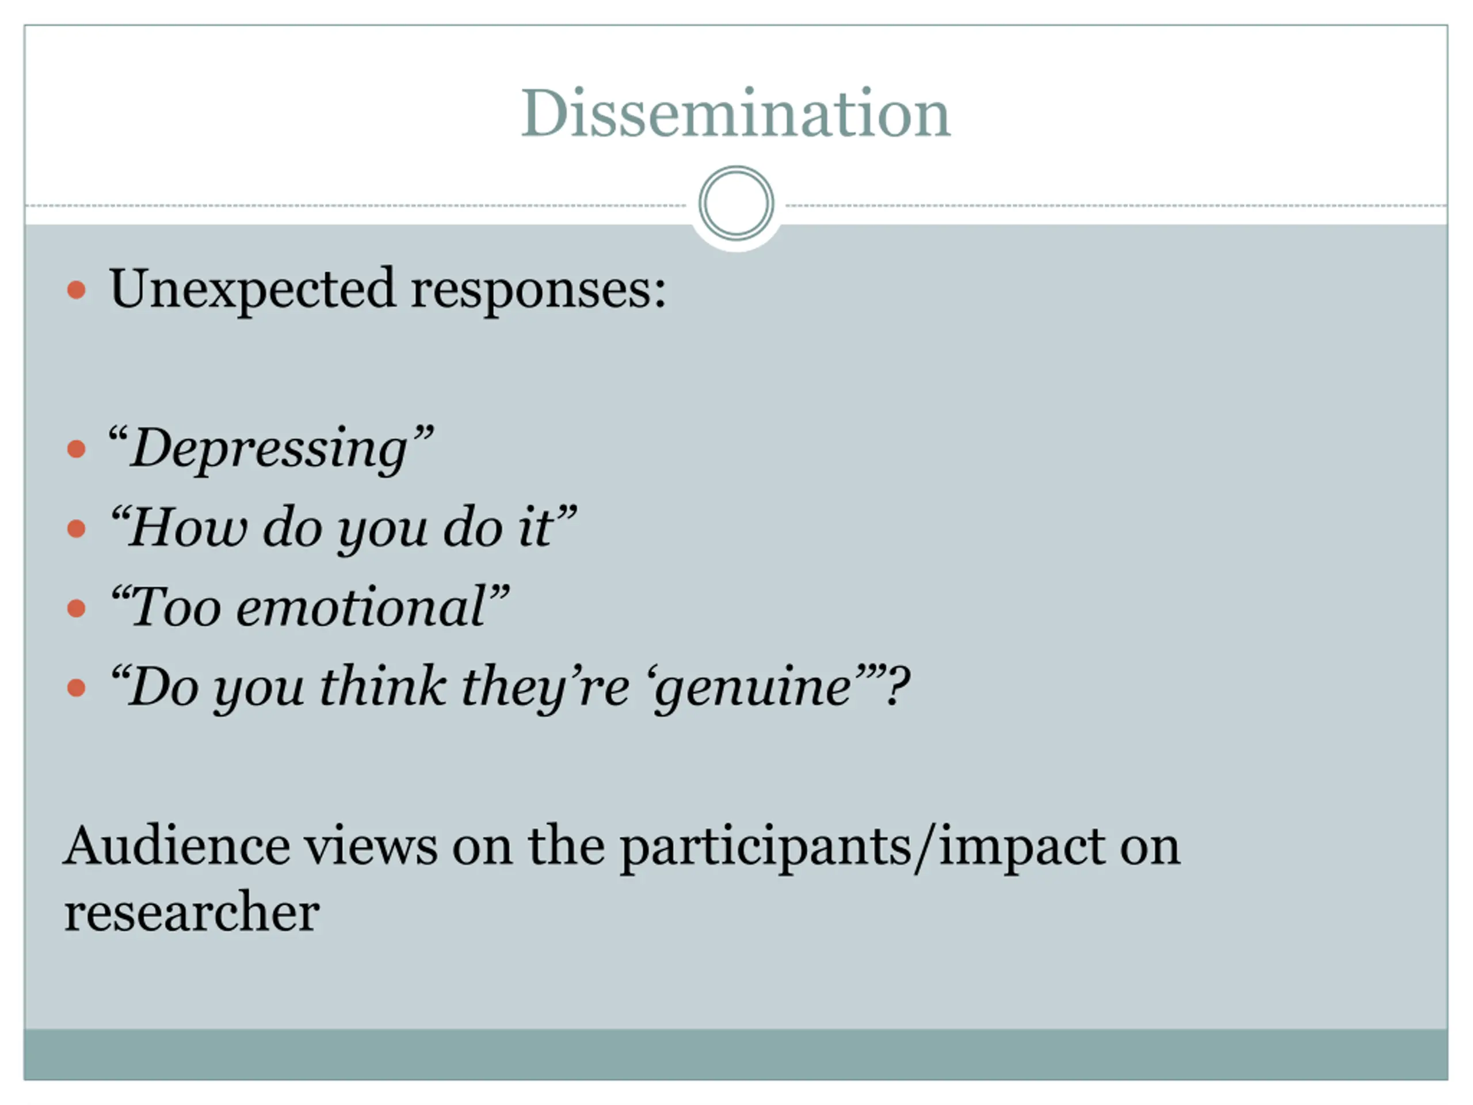This screenshot has width=1473, height=1105.
Task: Click the bullet beside "Depressing"
Action: (77, 449)
